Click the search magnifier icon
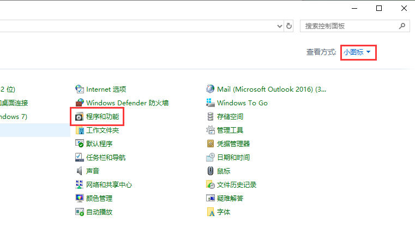Screen dimensions: 415x239 (x=402, y=26)
